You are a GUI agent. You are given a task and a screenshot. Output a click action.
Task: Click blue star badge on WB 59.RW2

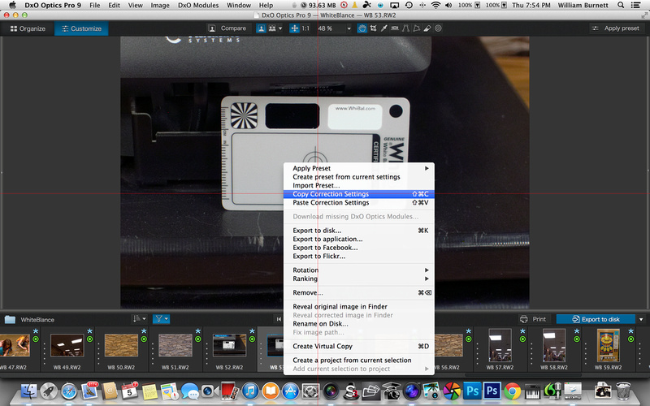(631, 331)
